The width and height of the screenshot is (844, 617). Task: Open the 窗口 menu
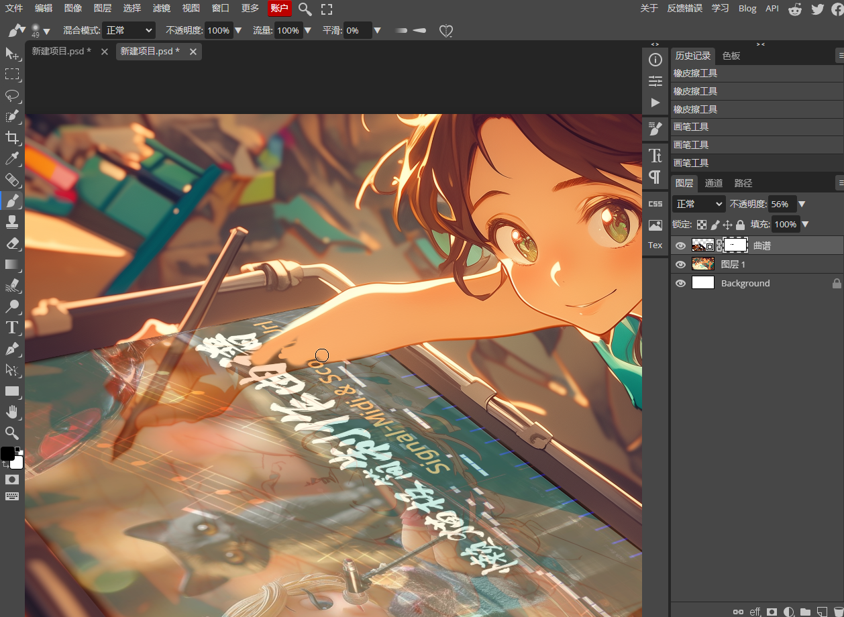pyautogui.click(x=220, y=8)
